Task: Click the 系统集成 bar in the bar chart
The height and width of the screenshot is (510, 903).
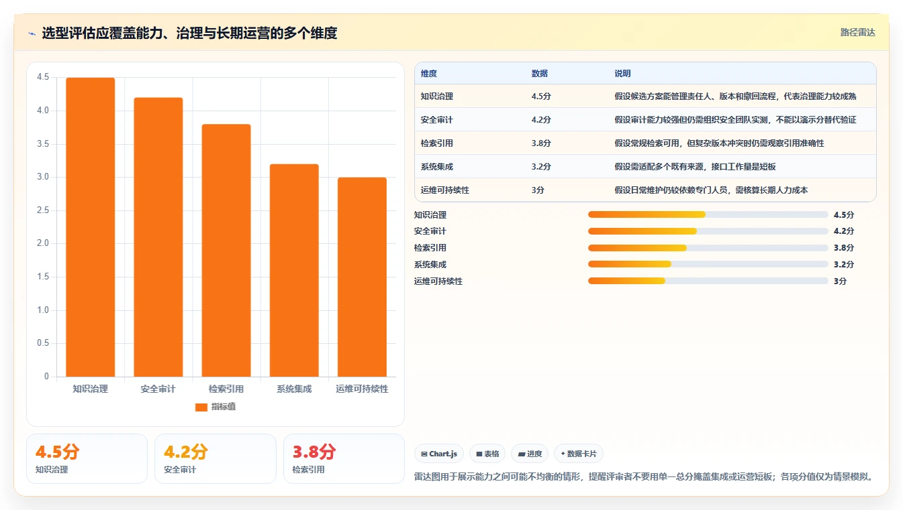Action: click(294, 270)
